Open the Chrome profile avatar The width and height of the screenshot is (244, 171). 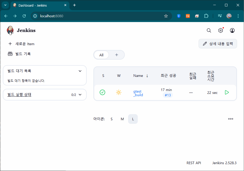pyautogui.click(x=229, y=16)
